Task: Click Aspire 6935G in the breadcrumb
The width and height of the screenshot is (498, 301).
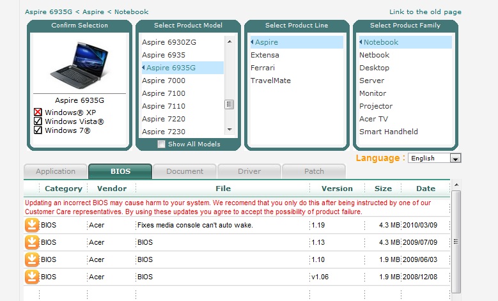Action: [x=49, y=12]
